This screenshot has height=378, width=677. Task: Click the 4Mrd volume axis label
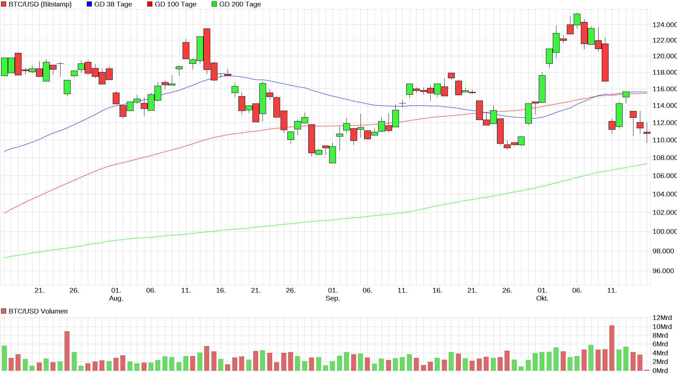[660, 353]
